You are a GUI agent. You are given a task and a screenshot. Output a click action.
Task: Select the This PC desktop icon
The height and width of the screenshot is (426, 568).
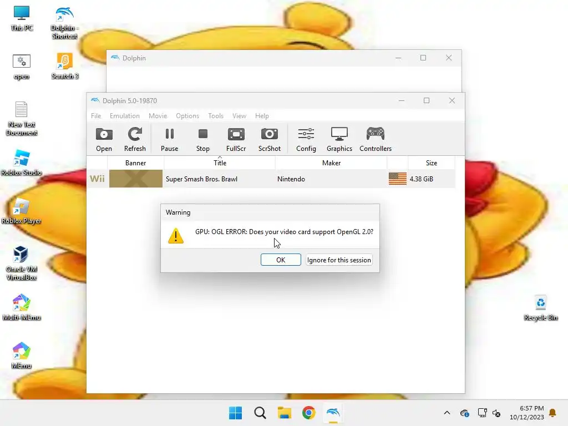click(x=22, y=18)
